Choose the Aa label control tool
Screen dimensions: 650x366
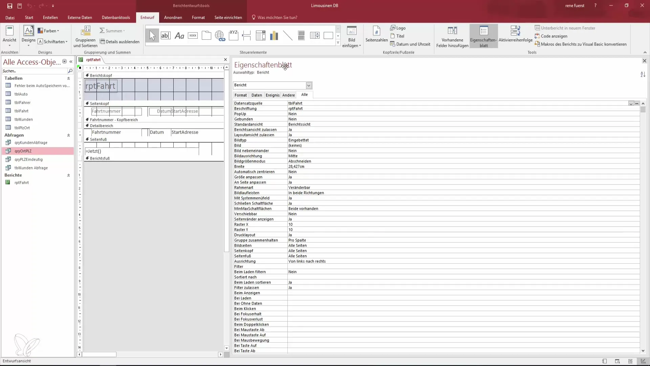(179, 35)
